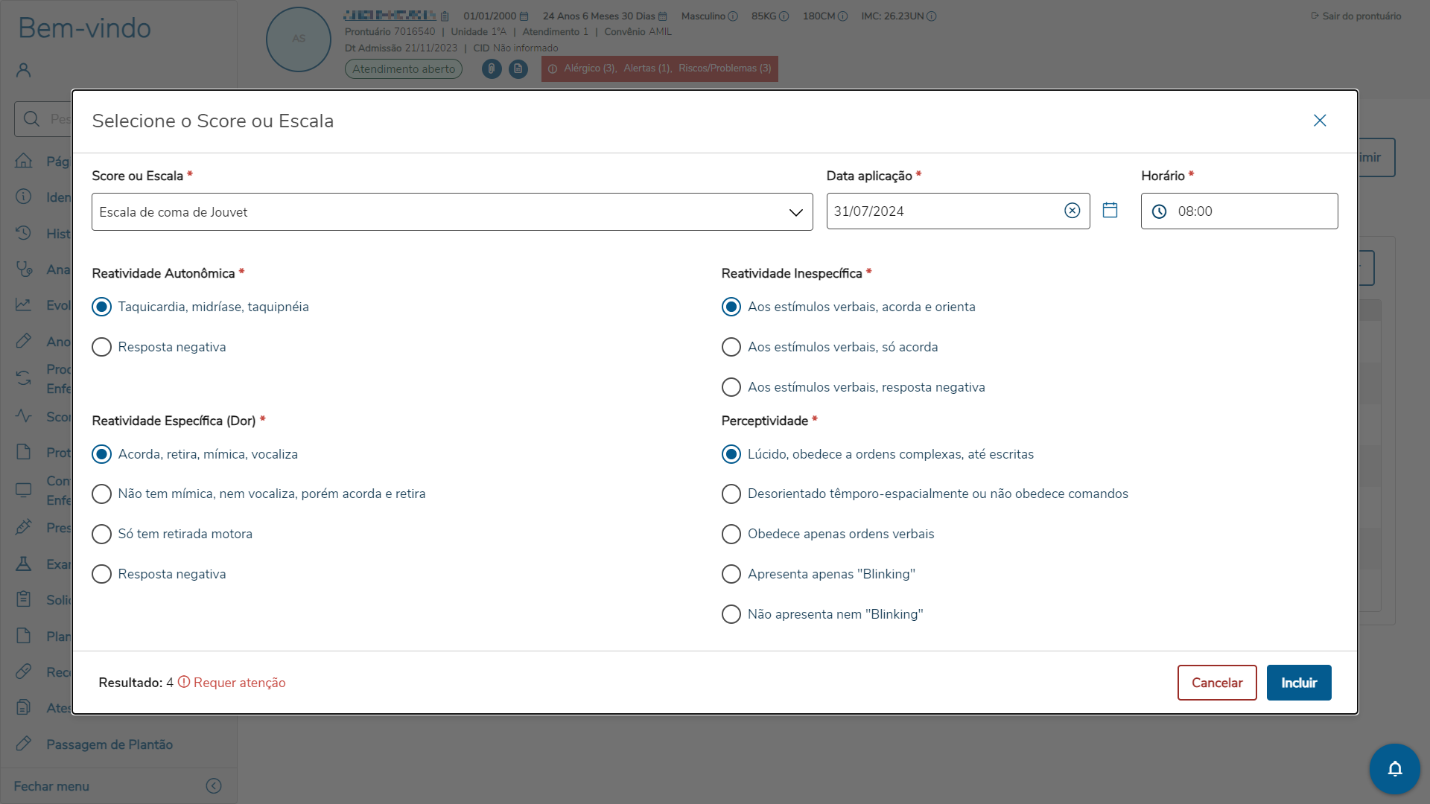Click the document icon next to paperclip
Image resolution: width=1430 pixels, height=804 pixels.
coord(518,68)
